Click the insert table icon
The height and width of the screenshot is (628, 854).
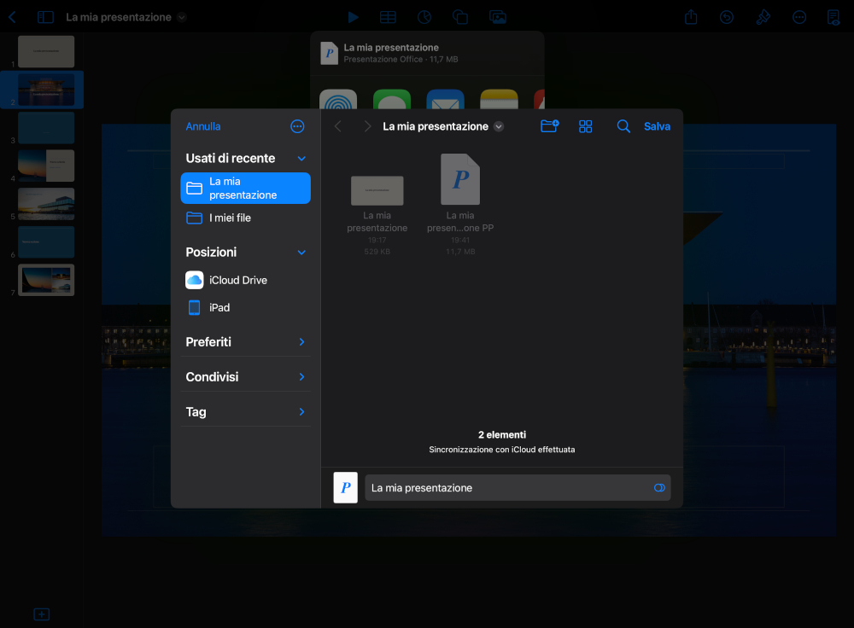click(388, 17)
